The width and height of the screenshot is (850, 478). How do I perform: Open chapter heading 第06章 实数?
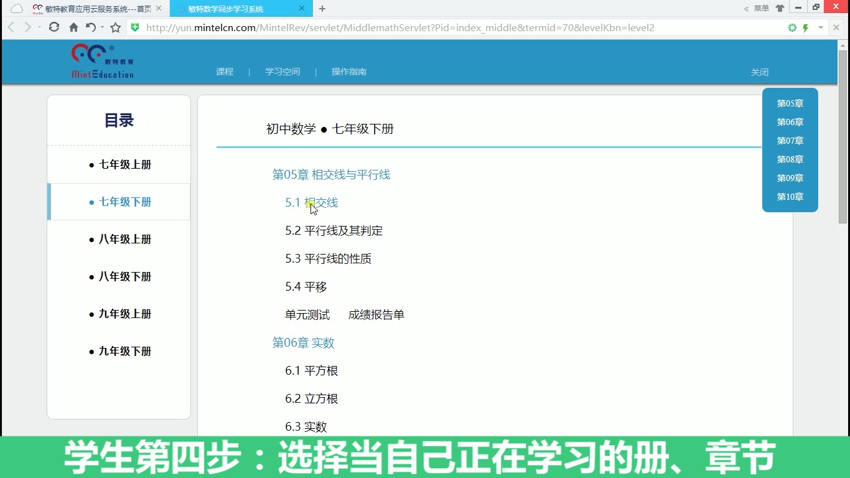click(x=304, y=343)
